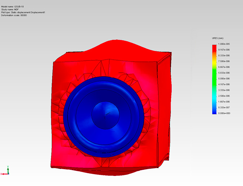Select the blue speaker dust cap center

pos(105,115)
